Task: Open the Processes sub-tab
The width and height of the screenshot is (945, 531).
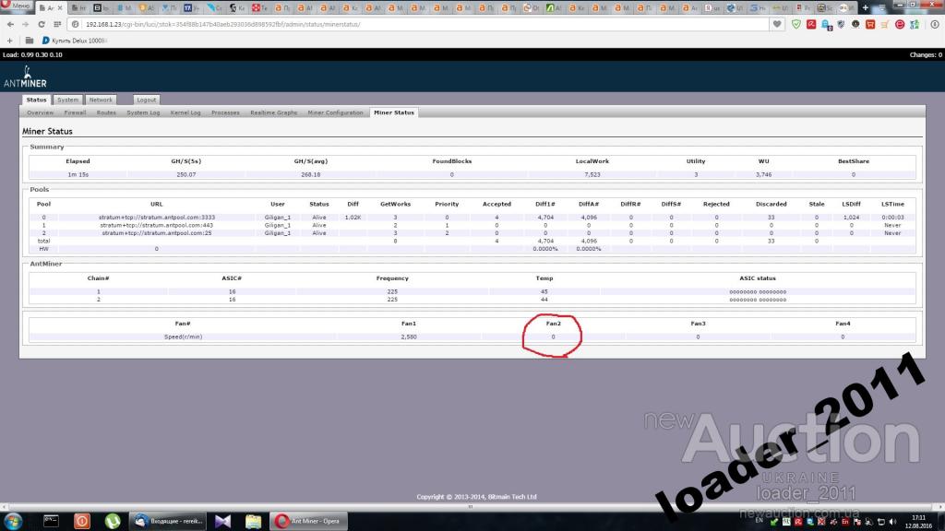Action: 225,112
